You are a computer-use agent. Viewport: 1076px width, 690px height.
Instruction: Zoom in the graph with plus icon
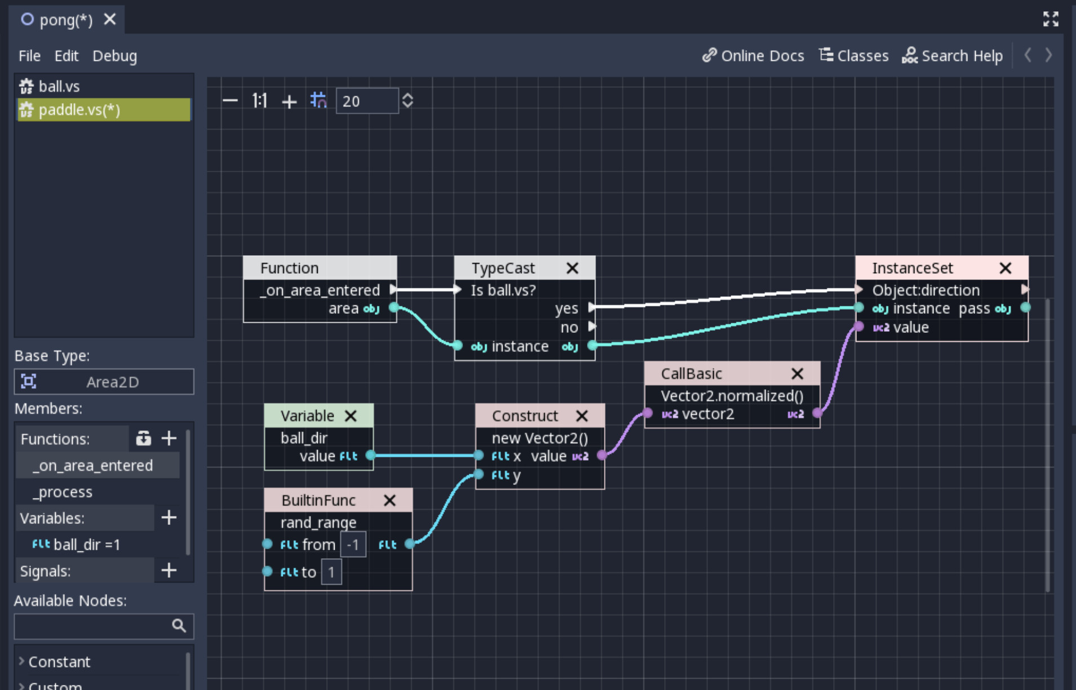[x=289, y=101]
